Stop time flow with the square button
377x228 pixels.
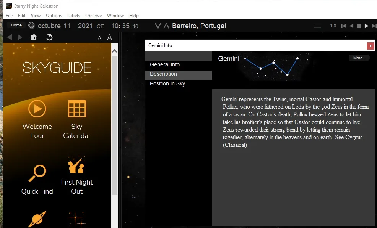point(359,26)
